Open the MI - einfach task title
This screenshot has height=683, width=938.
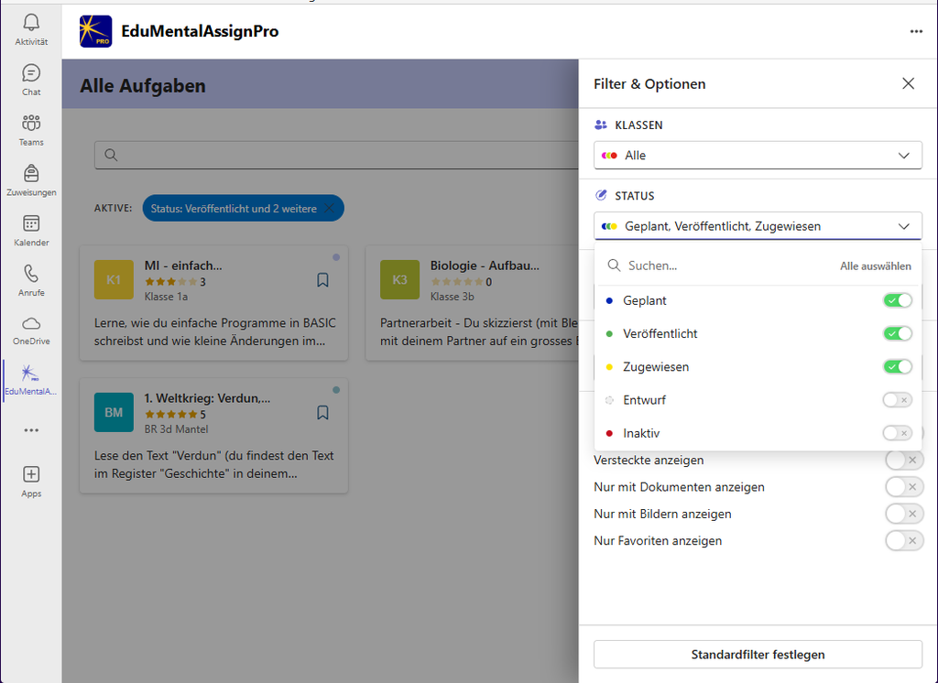click(183, 266)
